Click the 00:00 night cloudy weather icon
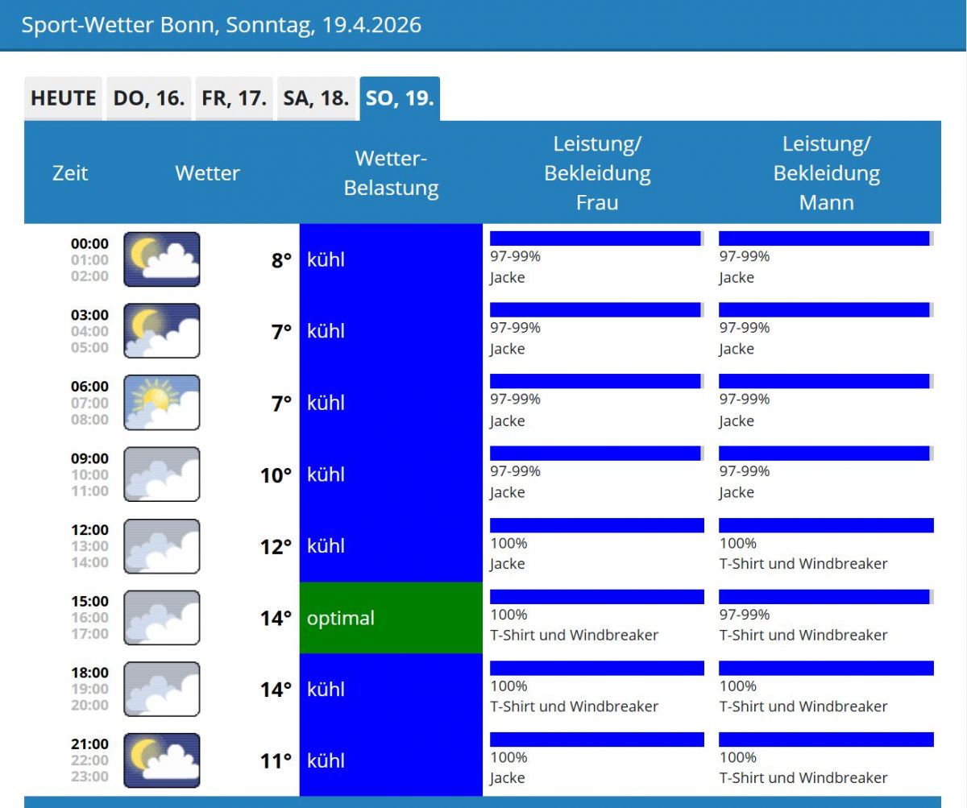This screenshot has width=967, height=808. 161,259
